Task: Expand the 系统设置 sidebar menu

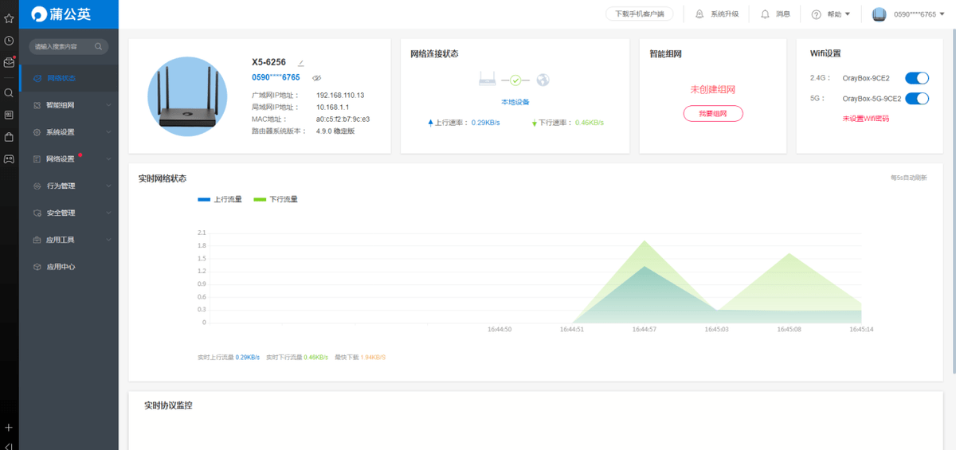Action: (x=69, y=132)
